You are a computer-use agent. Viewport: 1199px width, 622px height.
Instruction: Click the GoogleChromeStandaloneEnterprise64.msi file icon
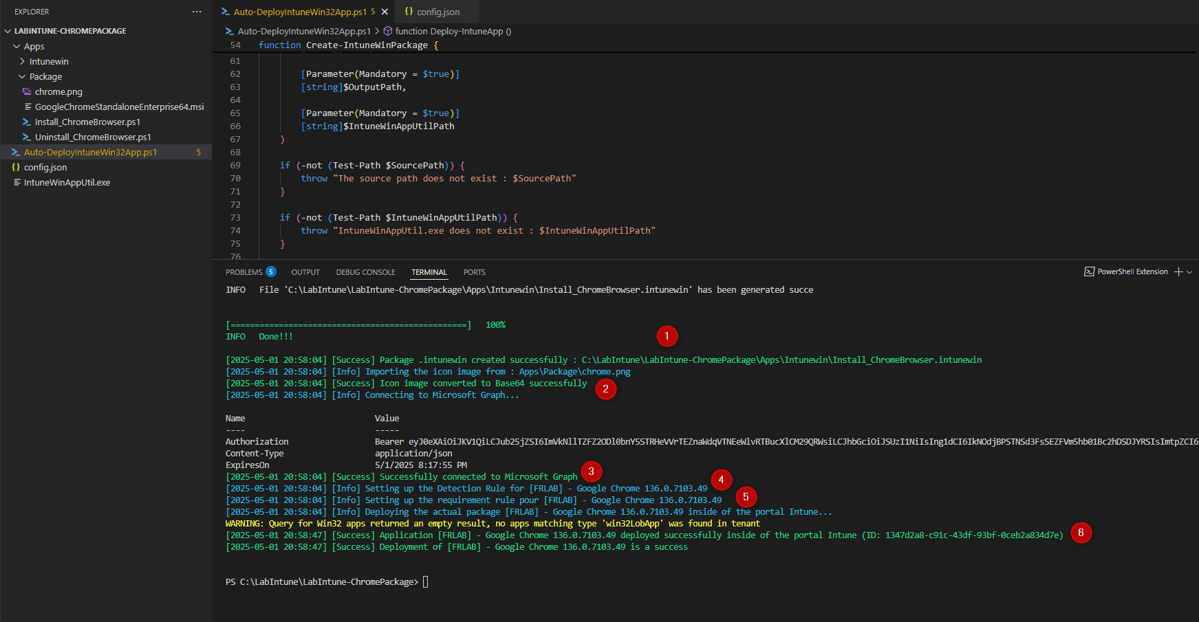(x=28, y=107)
